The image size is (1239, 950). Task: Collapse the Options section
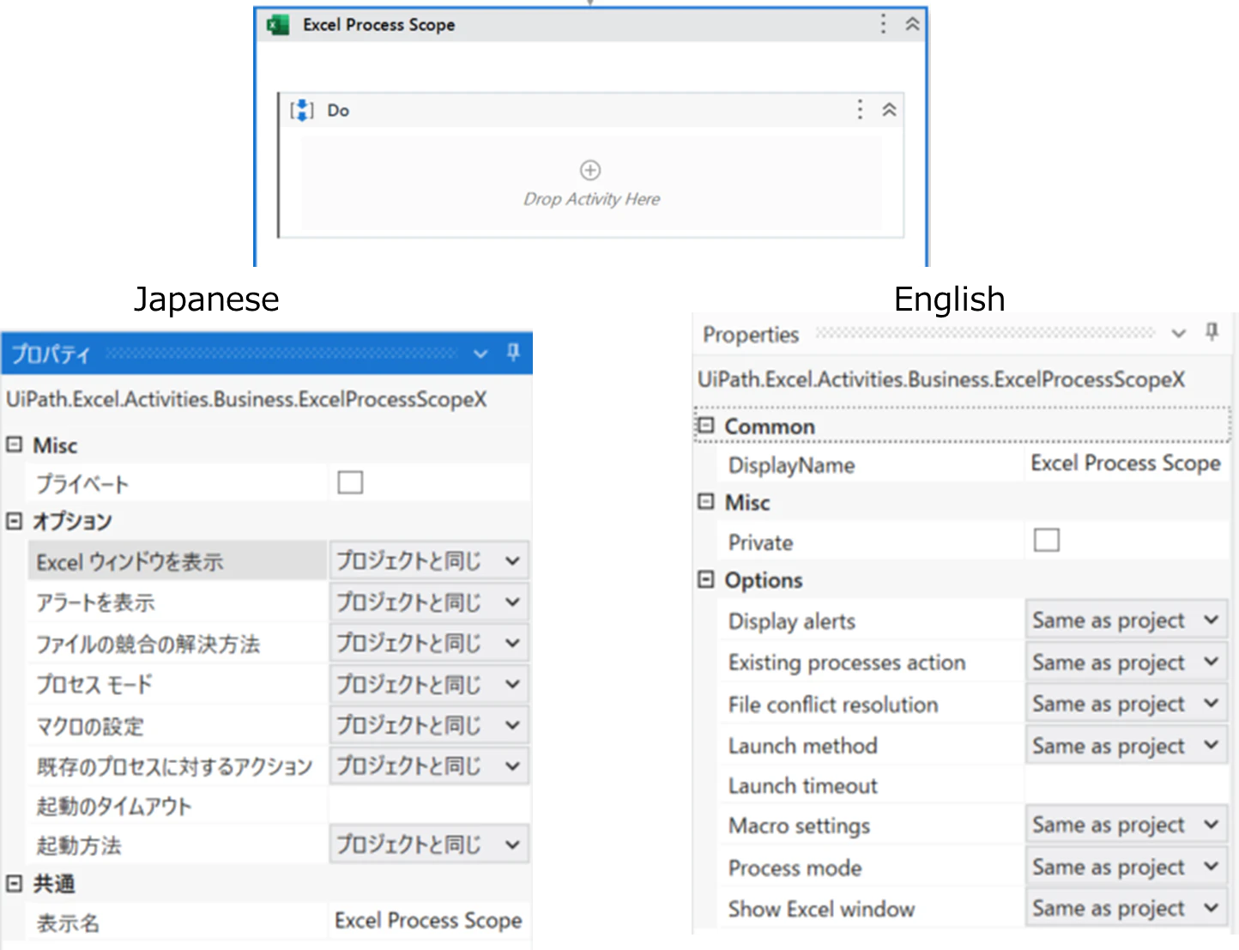pyautogui.click(x=705, y=580)
